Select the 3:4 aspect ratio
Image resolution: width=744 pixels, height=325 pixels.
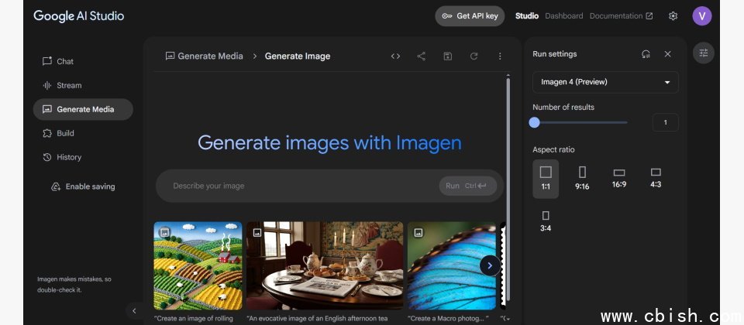tap(546, 222)
